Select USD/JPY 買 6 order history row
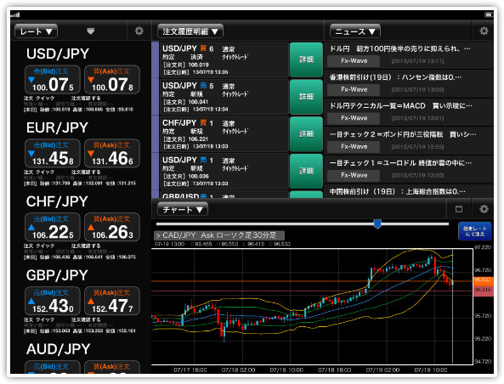This screenshot has height=384, width=504. click(x=224, y=59)
